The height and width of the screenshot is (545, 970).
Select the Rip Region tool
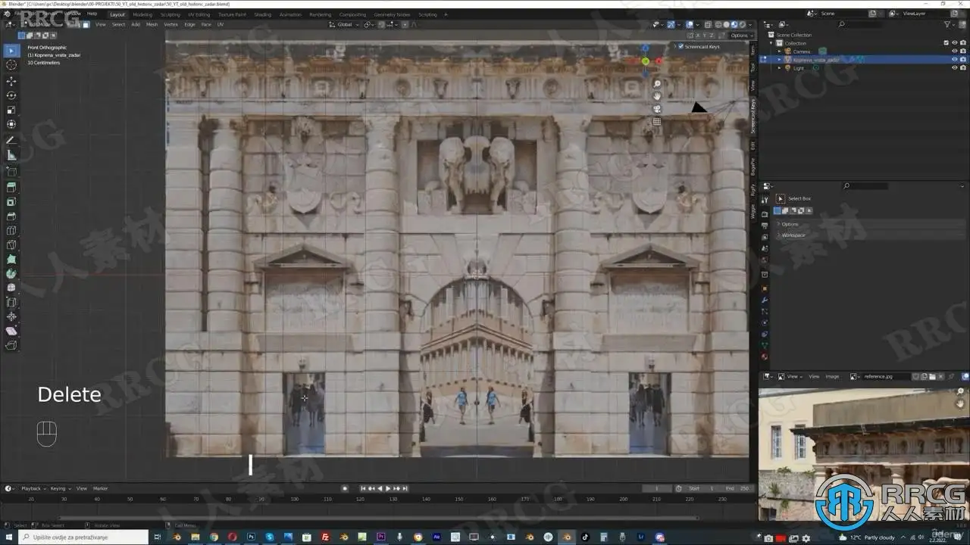11,346
